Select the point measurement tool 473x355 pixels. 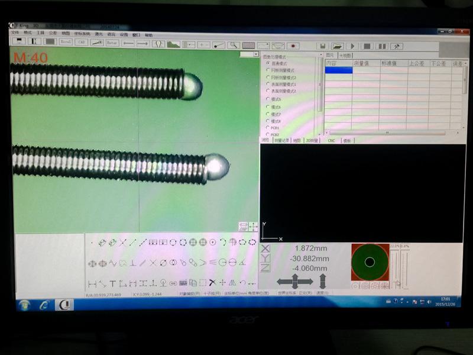[x=92, y=243]
